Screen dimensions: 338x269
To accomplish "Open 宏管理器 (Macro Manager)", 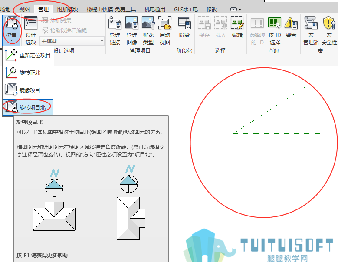I will tap(311, 30).
